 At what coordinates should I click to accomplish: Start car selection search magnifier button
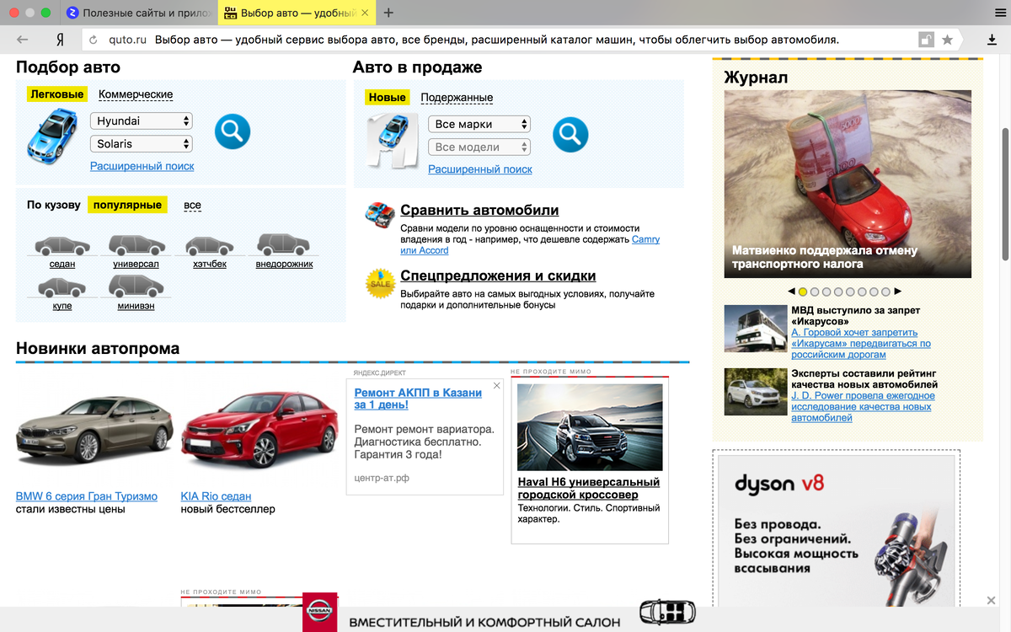[x=233, y=131]
